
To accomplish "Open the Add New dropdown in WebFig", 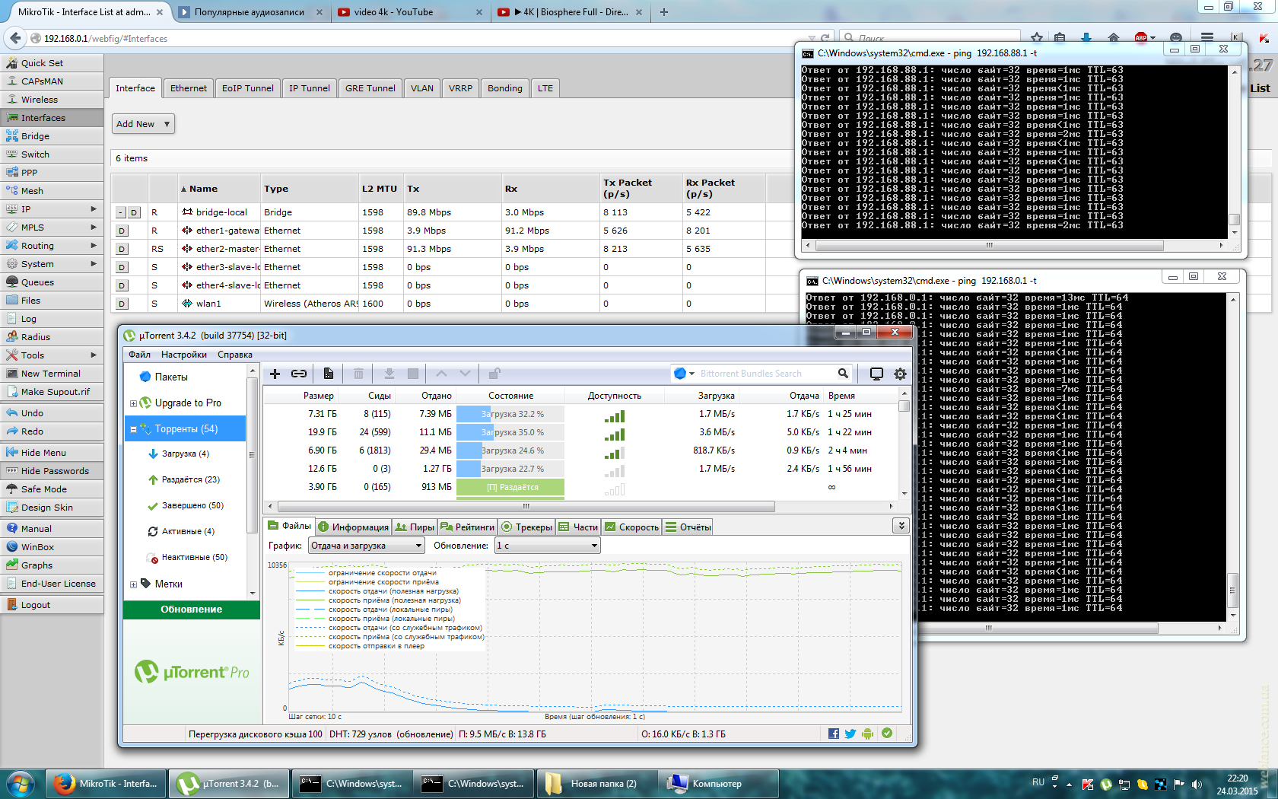I will point(144,124).
